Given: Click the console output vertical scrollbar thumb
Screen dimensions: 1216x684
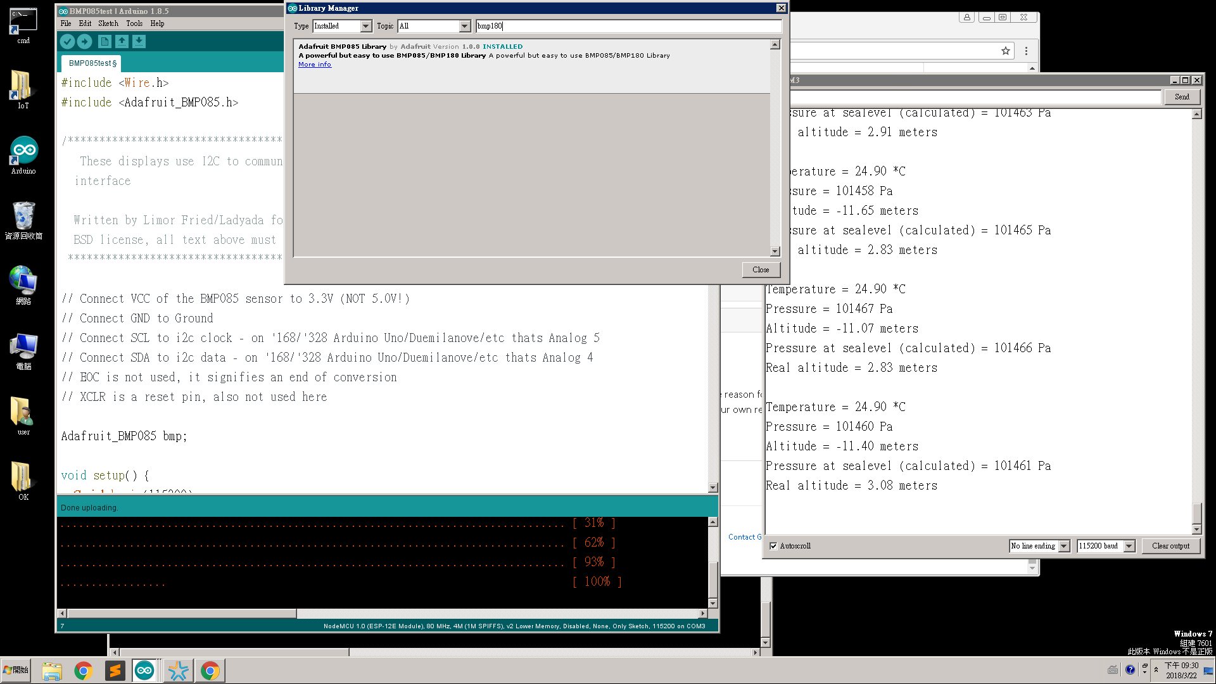Looking at the screenshot, I should pos(712,579).
